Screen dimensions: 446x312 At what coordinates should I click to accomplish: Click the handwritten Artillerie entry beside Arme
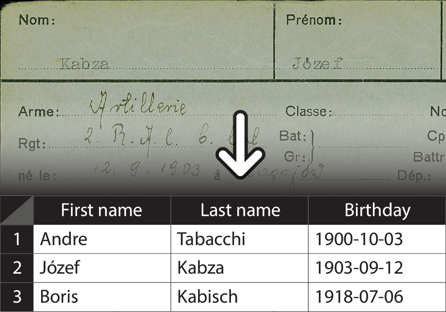[x=137, y=106]
